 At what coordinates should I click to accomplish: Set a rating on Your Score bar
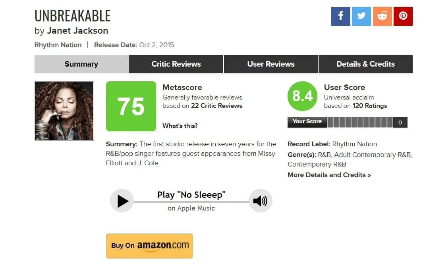pos(359,122)
